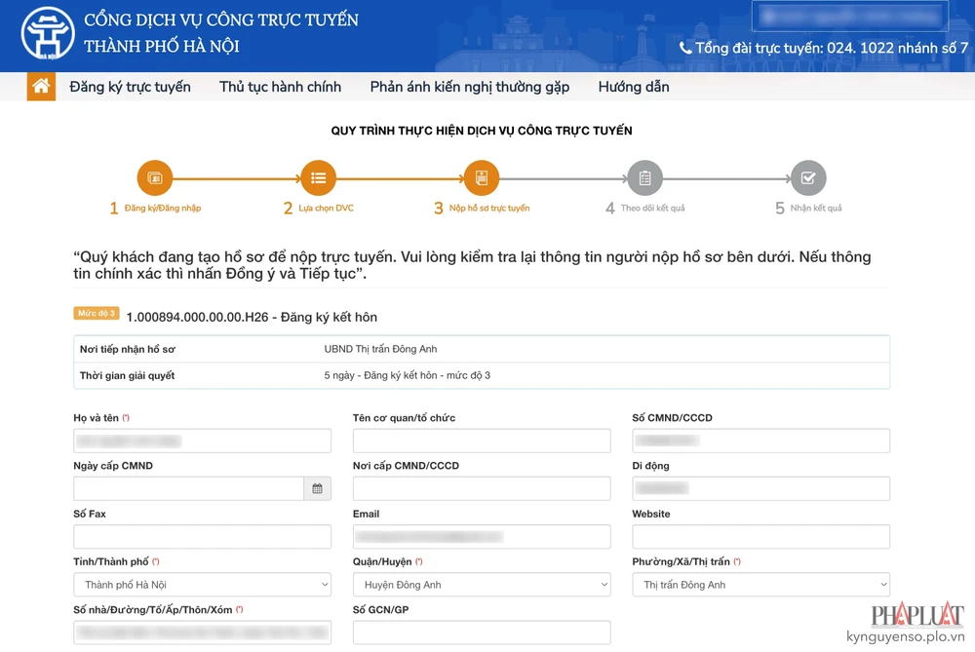
Task: Click the orange home icon
Action: tap(41, 87)
